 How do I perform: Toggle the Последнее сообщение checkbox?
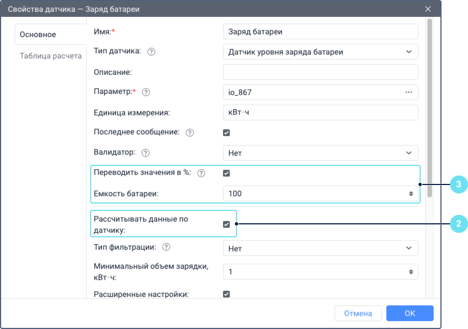coord(226,133)
